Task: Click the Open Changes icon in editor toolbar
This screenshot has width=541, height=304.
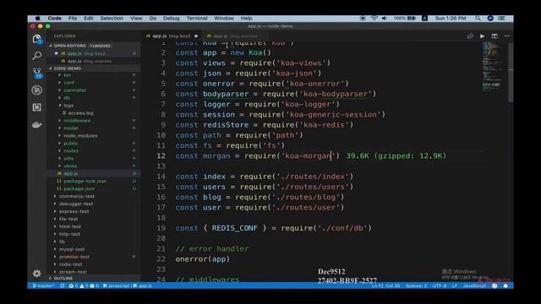Action: click(x=470, y=36)
